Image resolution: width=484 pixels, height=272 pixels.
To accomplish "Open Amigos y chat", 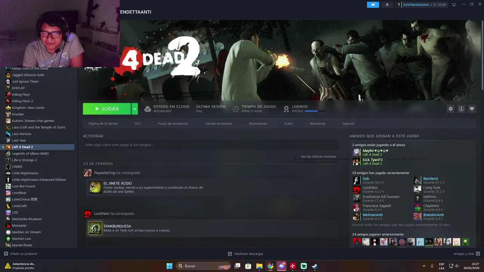I will [464, 254].
